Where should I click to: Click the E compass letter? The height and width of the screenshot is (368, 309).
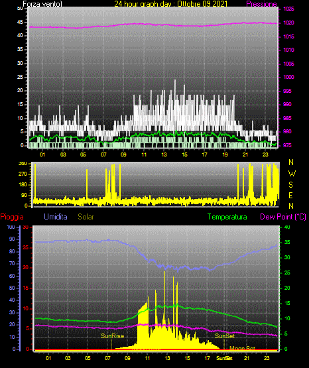(x=290, y=196)
